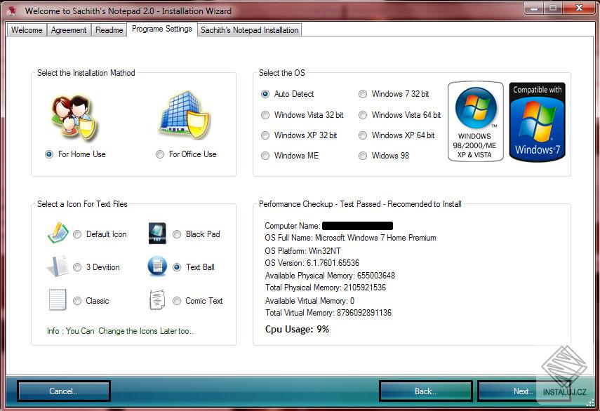Click Total Physical Memory value

coord(365,288)
